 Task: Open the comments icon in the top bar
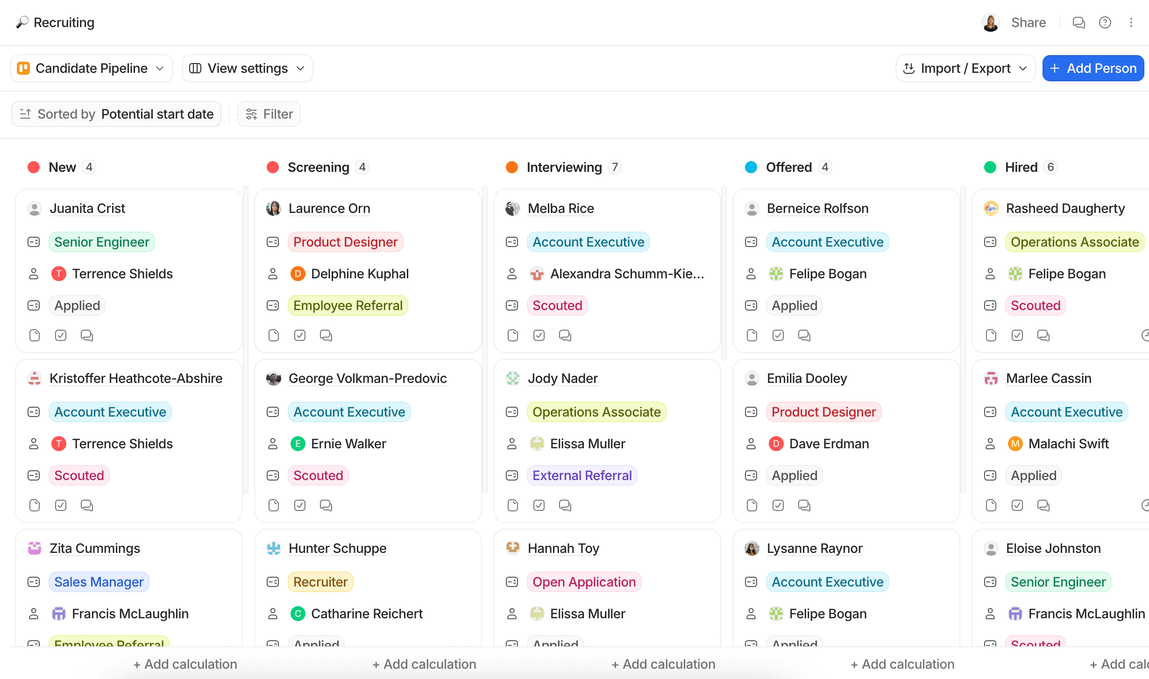[x=1079, y=22]
